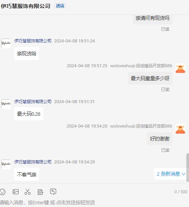Open seller name link at 19:54:29

click(33, 162)
